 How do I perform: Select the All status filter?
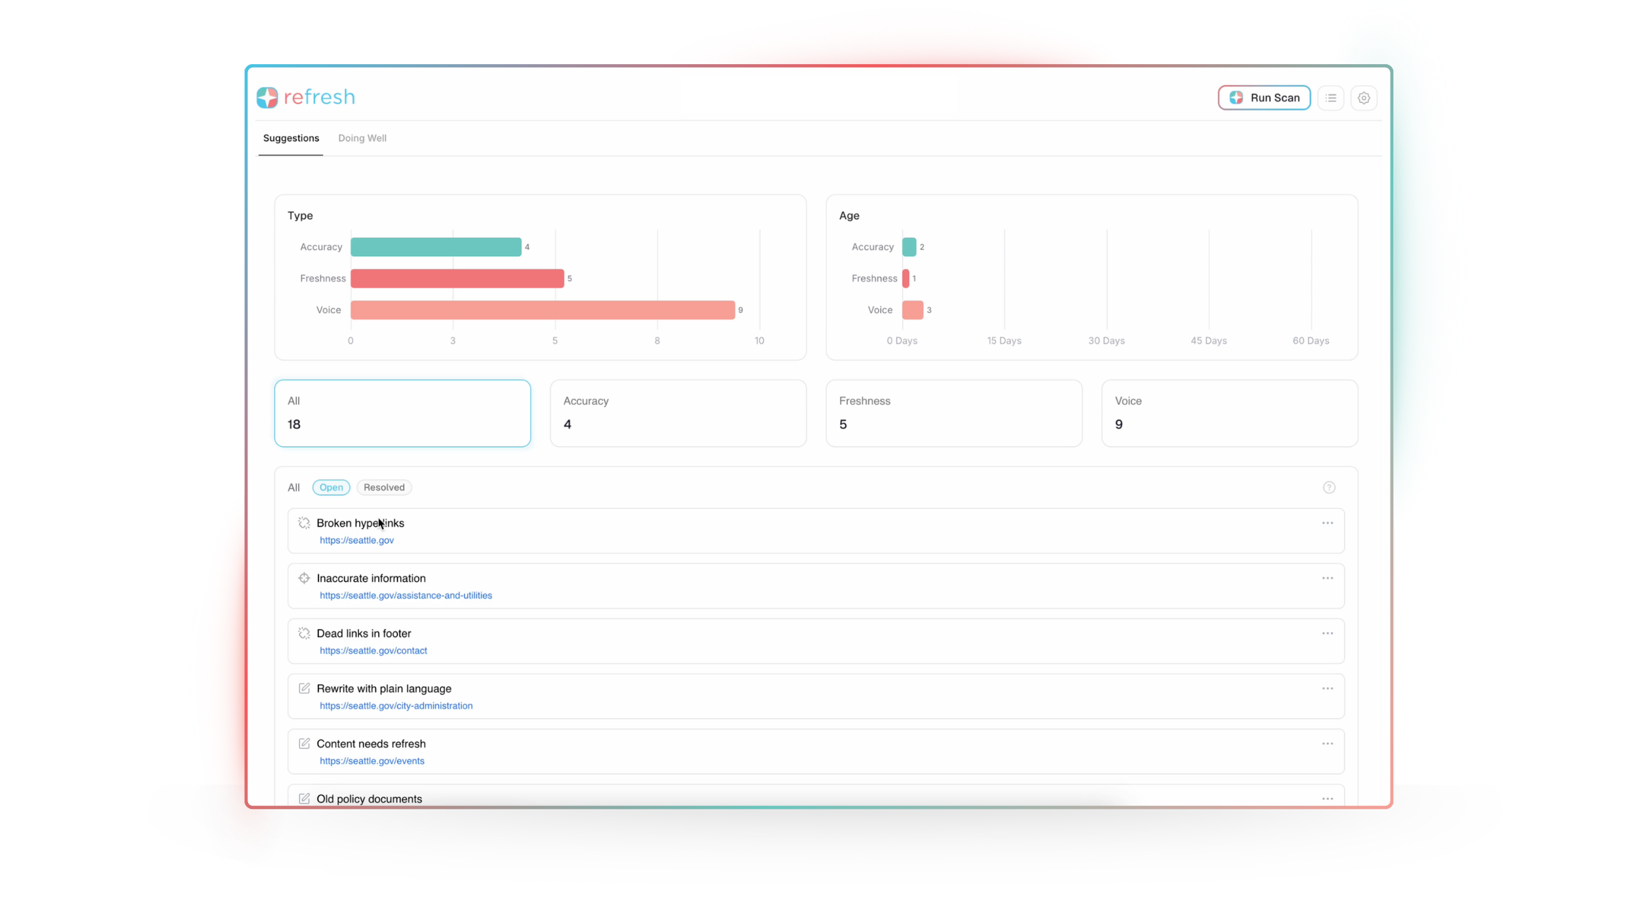click(x=294, y=487)
